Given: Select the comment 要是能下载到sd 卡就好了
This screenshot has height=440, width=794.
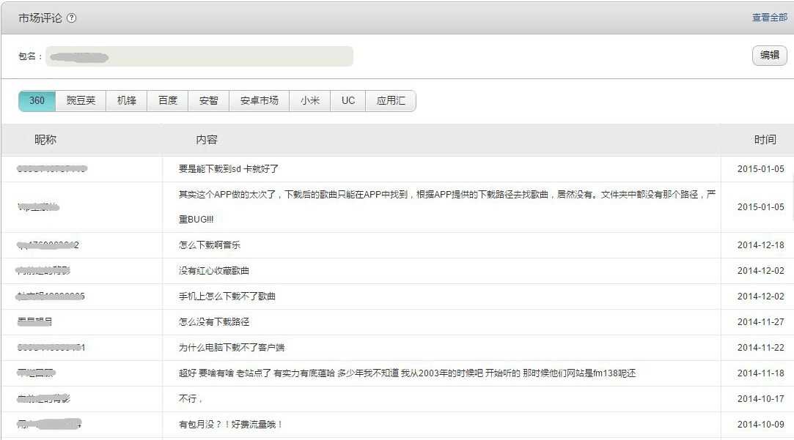Looking at the screenshot, I should (229, 169).
